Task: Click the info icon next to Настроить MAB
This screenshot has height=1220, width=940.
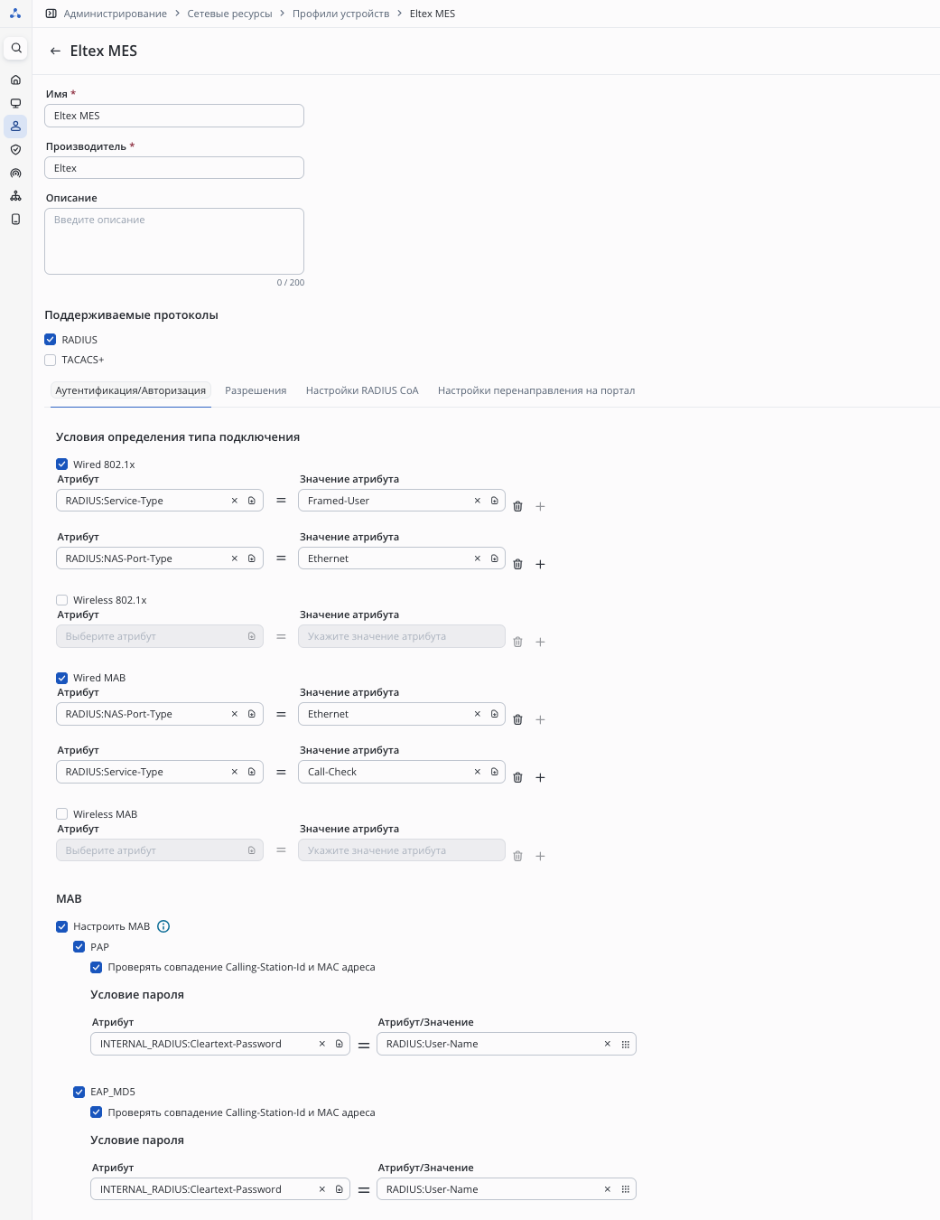Action: click(x=163, y=926)
